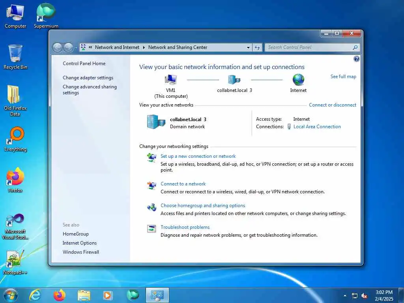
Task: Open Change advanced sharing settings
Action: 90,90
